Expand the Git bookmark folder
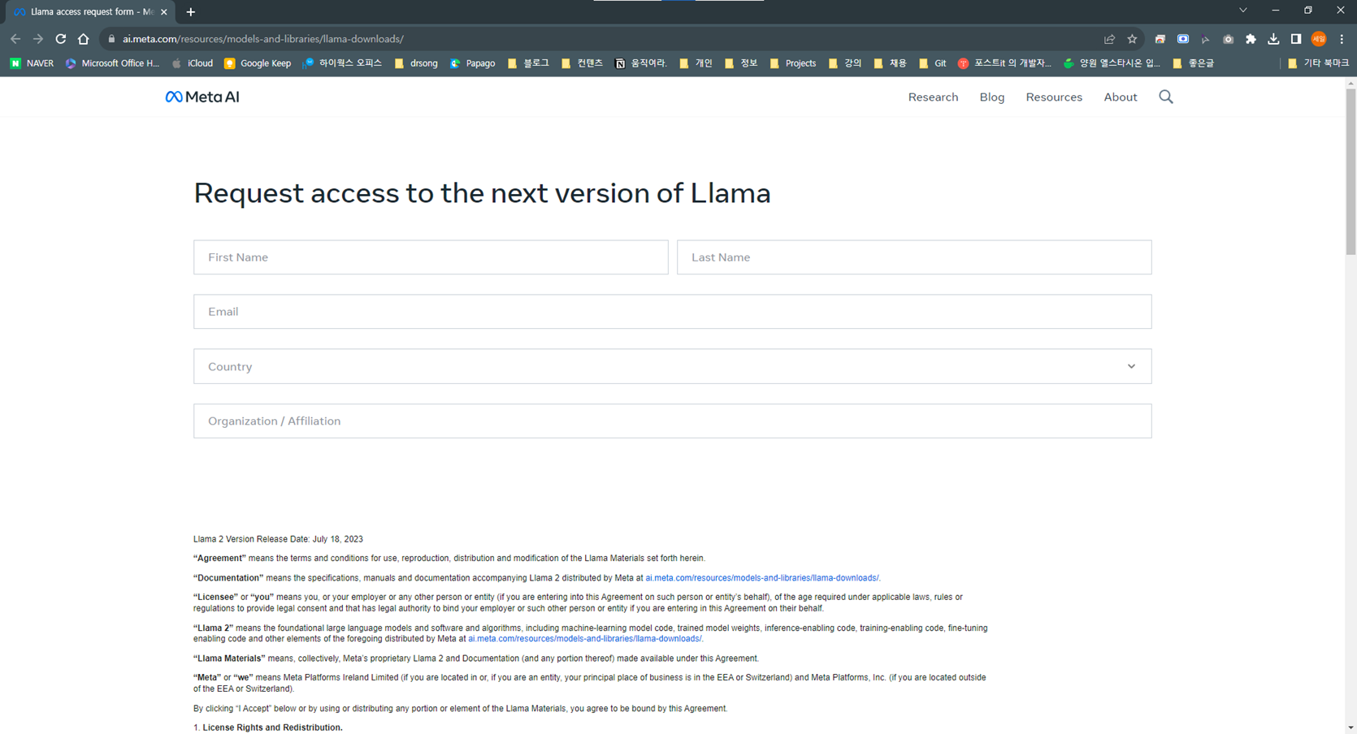Screen dimensions: 1357x734 click(x=932, y=63)
